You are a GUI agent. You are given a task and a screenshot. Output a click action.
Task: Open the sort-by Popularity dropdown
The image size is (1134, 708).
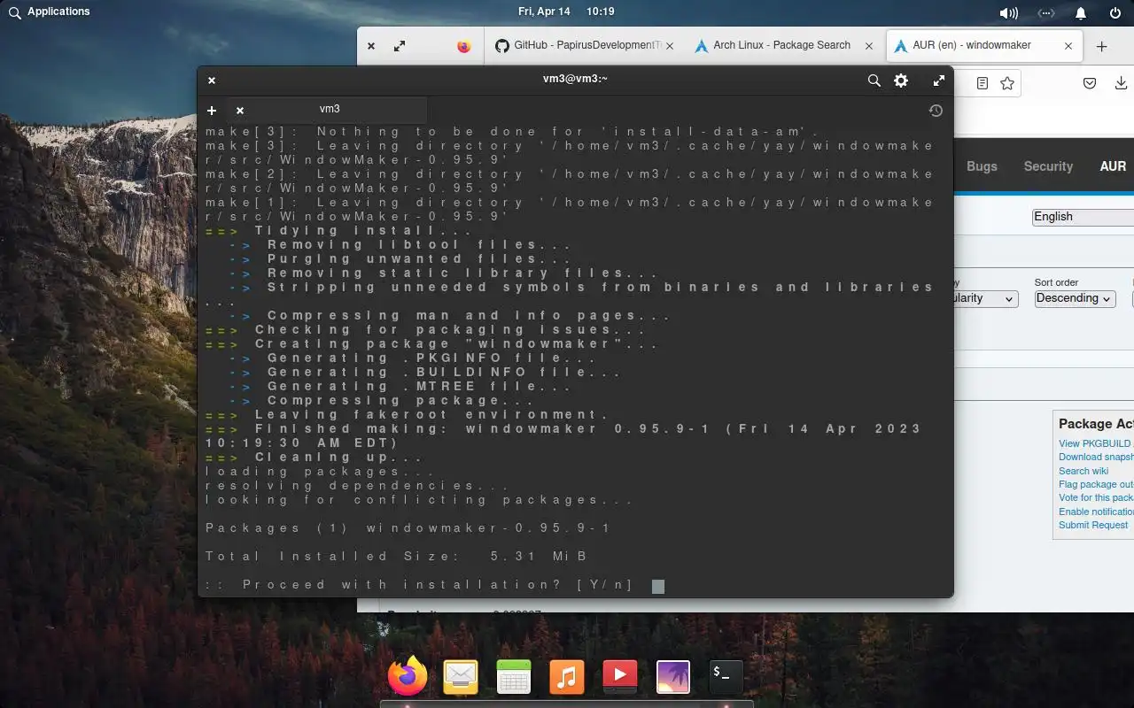pyautogui.click(x=986, y=298)
